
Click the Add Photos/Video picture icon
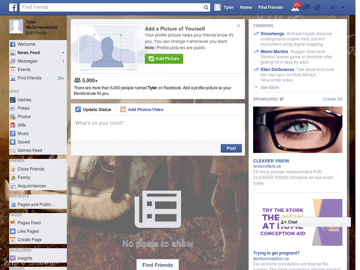click(123, 110)
